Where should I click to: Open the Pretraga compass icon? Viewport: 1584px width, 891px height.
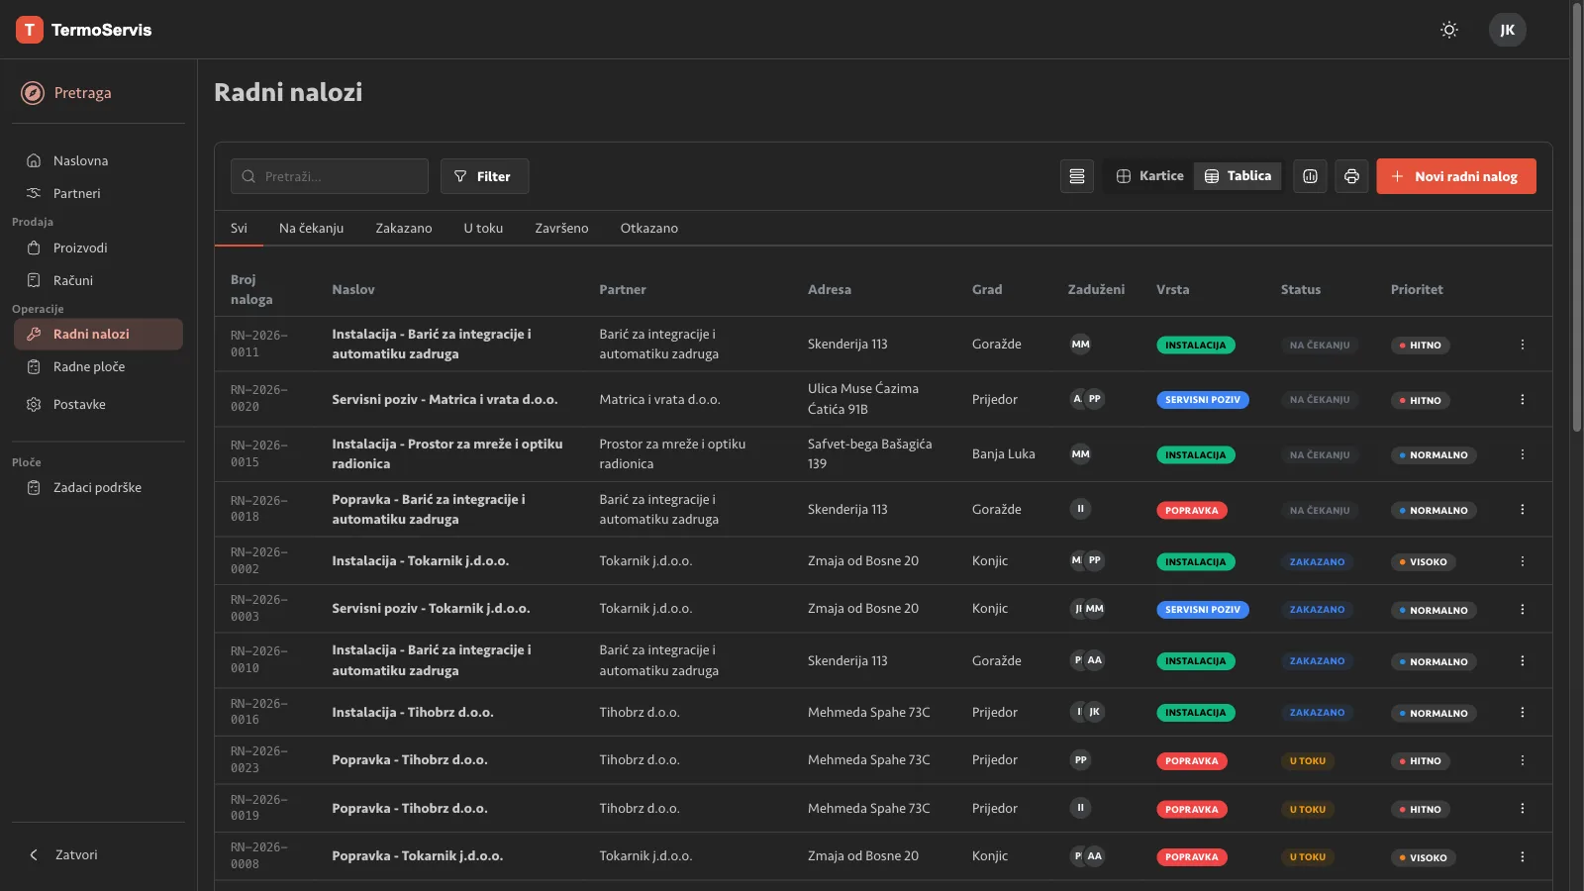[33, 93]
